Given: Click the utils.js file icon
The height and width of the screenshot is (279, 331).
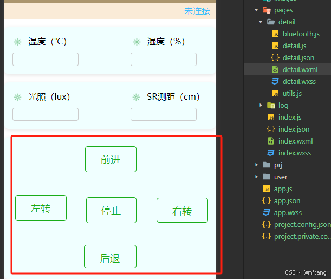Looking at the screenshot, I should (x=275, y=93).
